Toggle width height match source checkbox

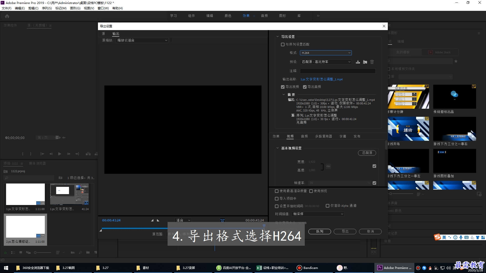[x=374, y=166]
